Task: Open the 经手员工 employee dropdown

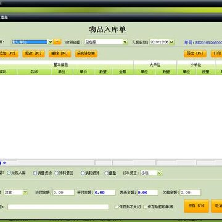Action: (x=160, y=173)
